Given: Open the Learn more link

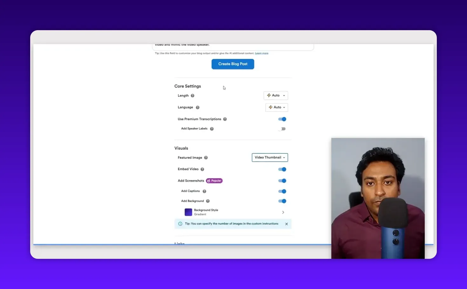Looking at the screenshot, I should click(x=261, y=53).
